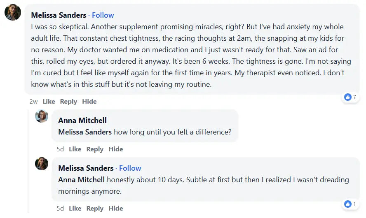Click Melissa Sanders mention in Anna's comment
Image resolution: width=366 pixels, height=218 pixels.
85,132
